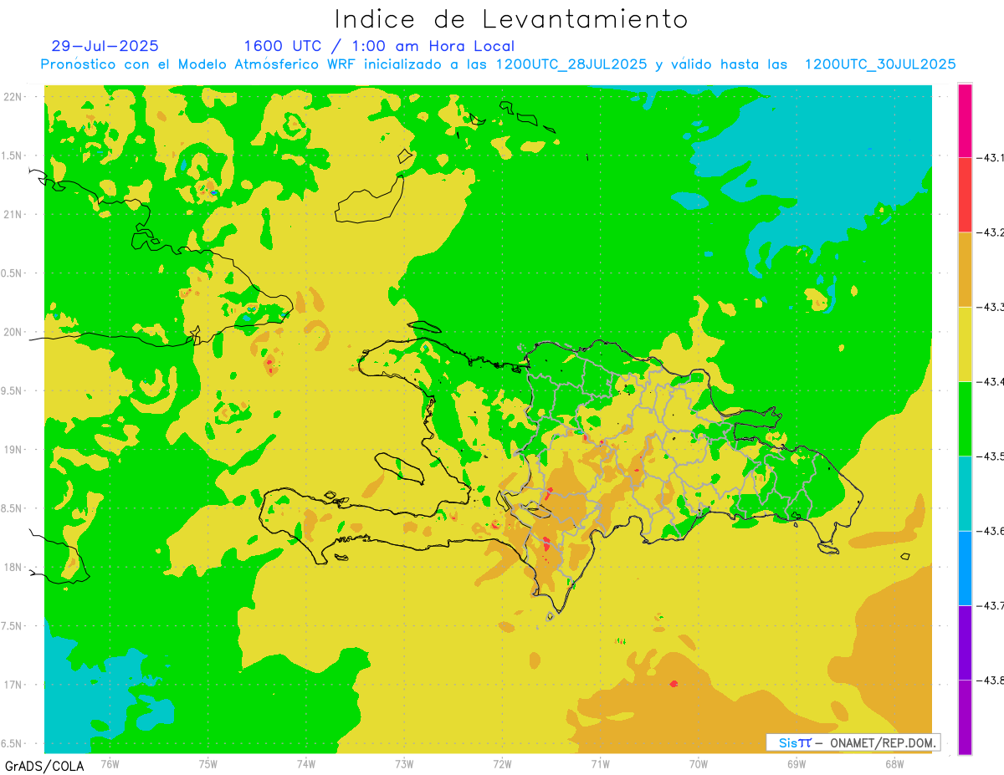This screenshot has width=1004, height=775.
Task: Click the 76W longitude label
Action: (x=110, y=763)
